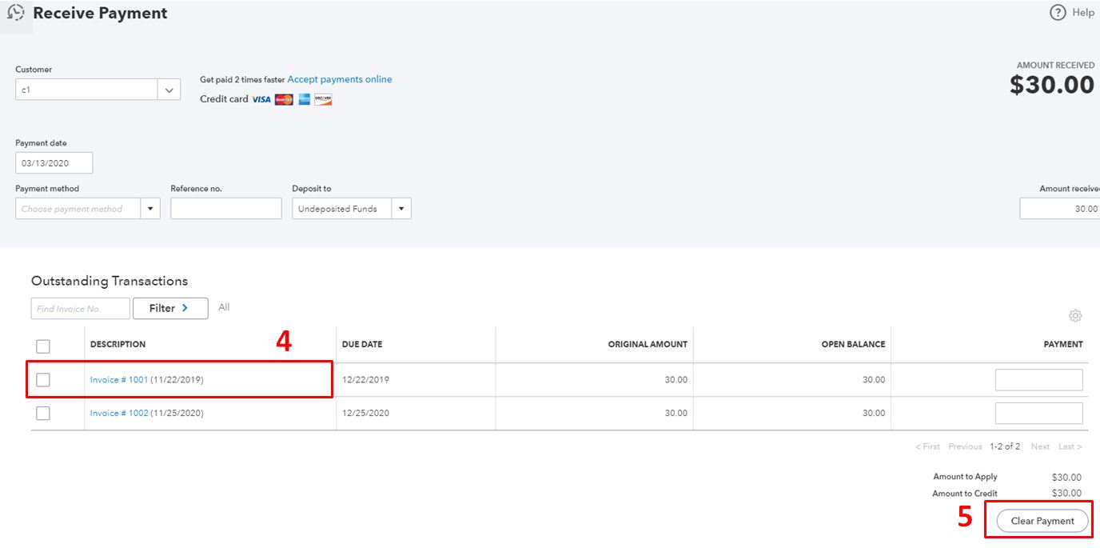This screenshot has width=1100, height=548.
Task: Select the All filter view
Action: click(223, 307)
